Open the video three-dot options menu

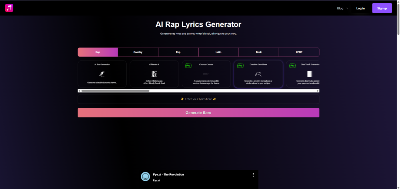coord(253,175)
